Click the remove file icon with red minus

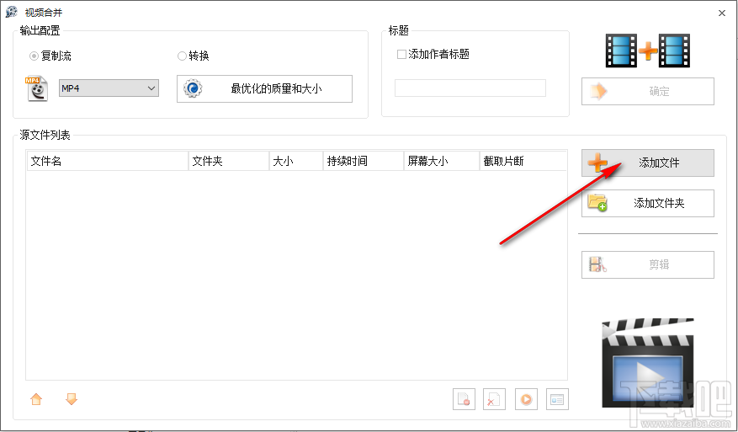(x=464, y=399)
